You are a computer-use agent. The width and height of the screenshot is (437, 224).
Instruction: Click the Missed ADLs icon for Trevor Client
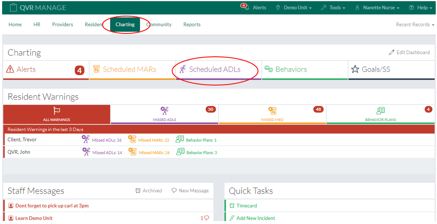(x=86, y=140)
